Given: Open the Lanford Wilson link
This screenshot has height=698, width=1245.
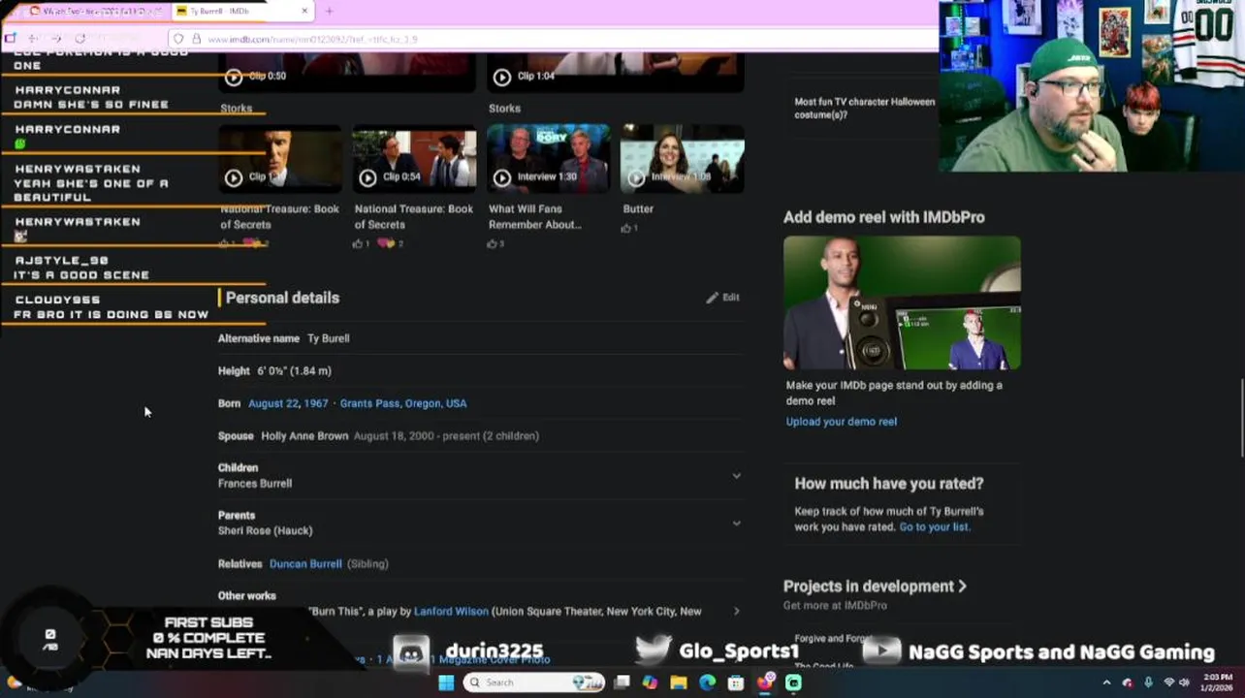Looking at the screenshot, I should coord(451,612).
